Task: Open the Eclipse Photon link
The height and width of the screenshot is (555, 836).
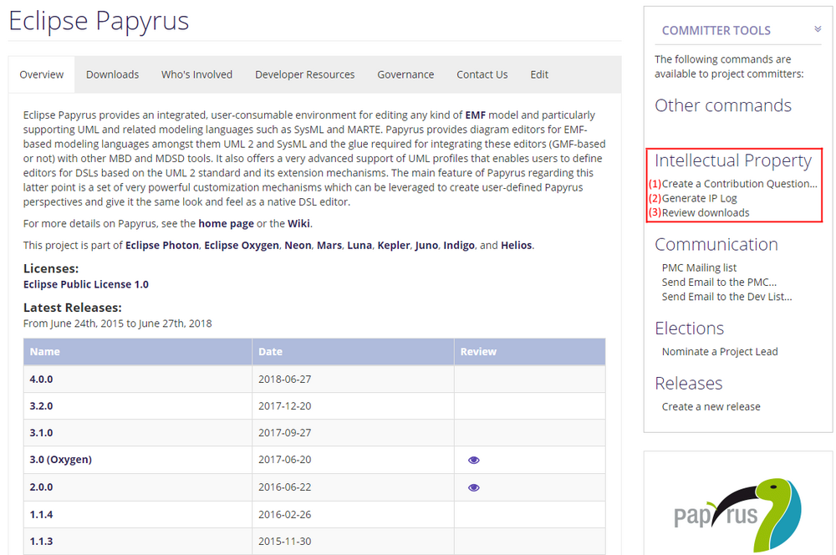Action: point(162,245)
